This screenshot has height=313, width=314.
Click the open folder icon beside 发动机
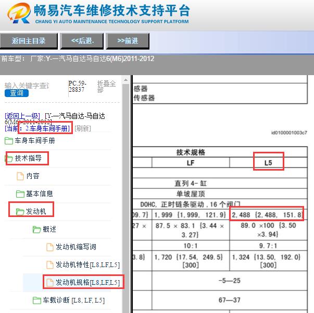coord(20,211)
